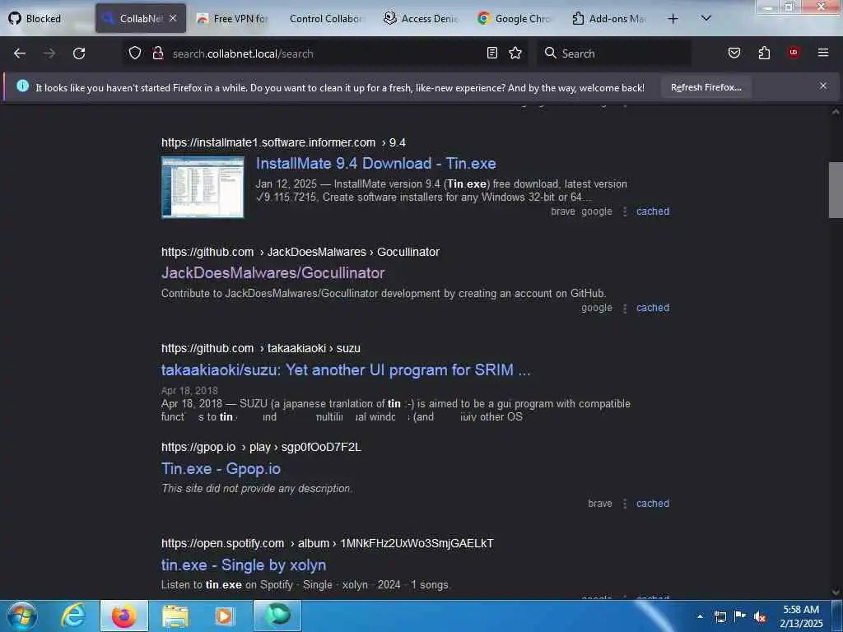Viewport: 843px width, 632px height.
Task: Click the insecure connection padlock icon
Action: click(157, 53)
